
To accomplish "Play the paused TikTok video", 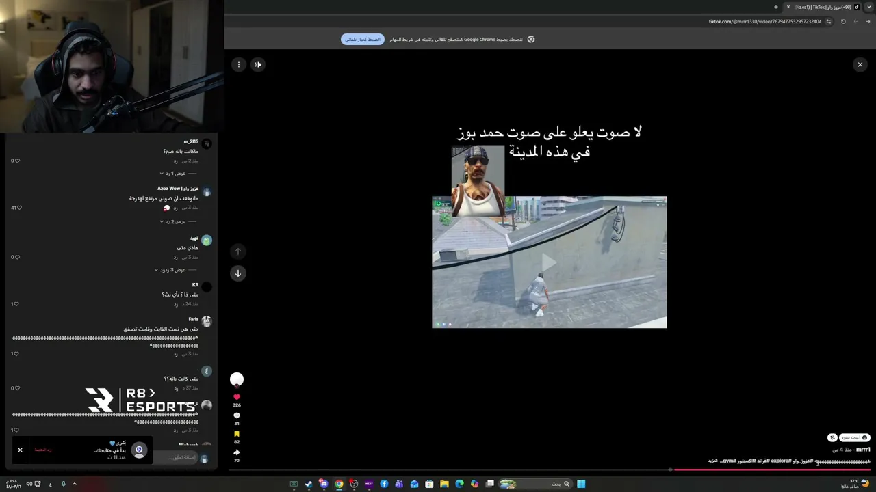I will tap(549, 262).
